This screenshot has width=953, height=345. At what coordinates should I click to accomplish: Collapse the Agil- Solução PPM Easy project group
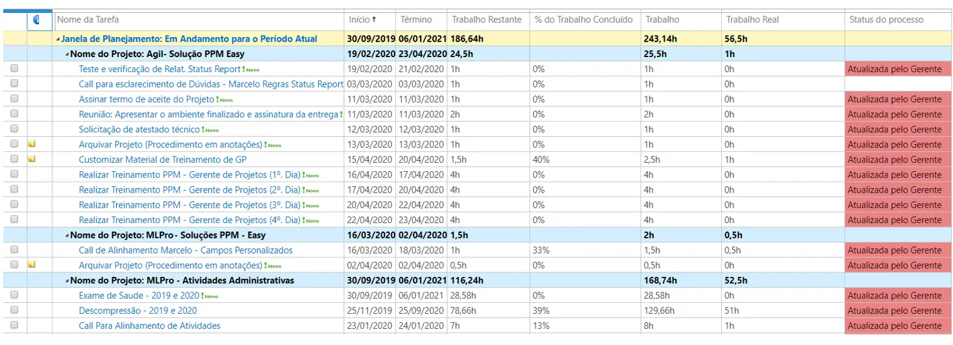(x=67, y=54)
